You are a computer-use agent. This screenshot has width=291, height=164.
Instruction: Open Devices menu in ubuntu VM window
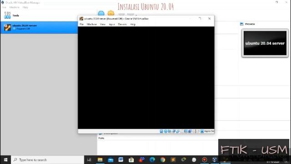coord(122,24)
